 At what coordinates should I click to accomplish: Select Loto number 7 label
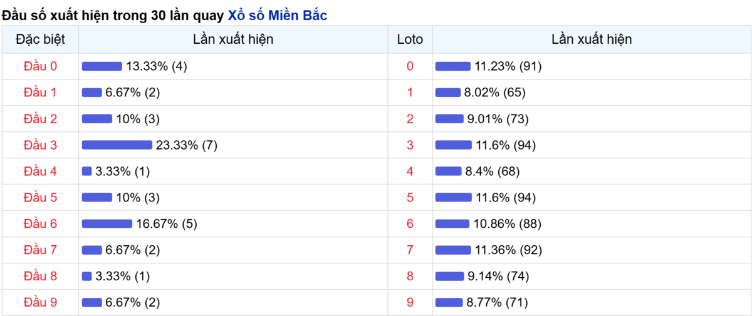coord(410,250)
